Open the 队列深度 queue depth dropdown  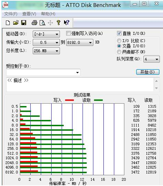(x=152, y=59)
